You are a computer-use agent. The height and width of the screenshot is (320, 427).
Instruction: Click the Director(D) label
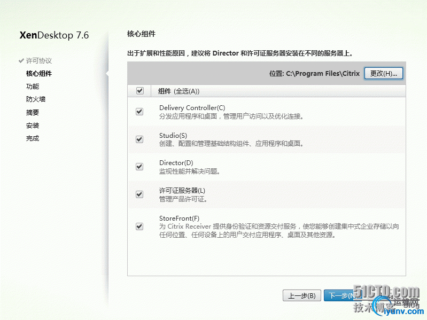(x=176, y=163)
